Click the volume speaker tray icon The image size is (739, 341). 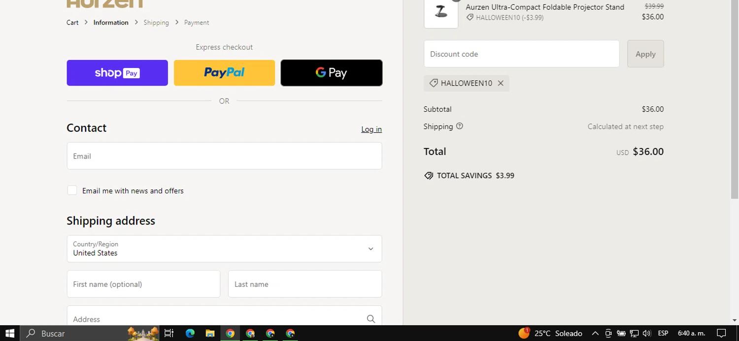click(647, 333)
